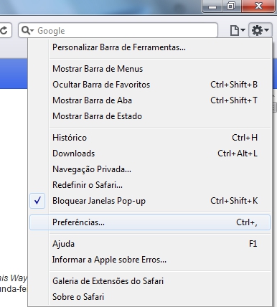The width and height of the screenshot is (277, 307).
Task: Restore down the Safari window
Action: pyautogui.click(x=231, y=6)
